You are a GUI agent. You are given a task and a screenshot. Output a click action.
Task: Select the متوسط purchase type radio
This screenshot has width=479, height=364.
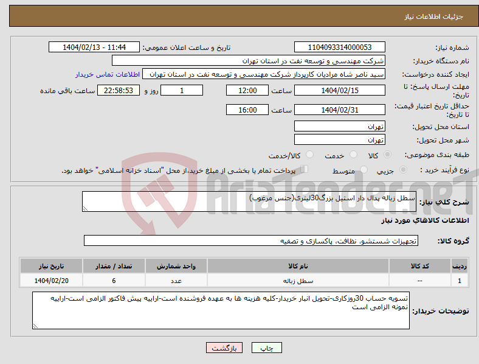364,169
